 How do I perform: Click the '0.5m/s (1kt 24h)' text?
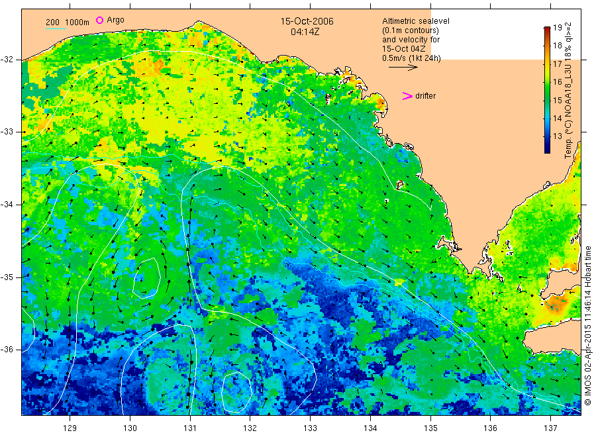(x=411, y=58)
